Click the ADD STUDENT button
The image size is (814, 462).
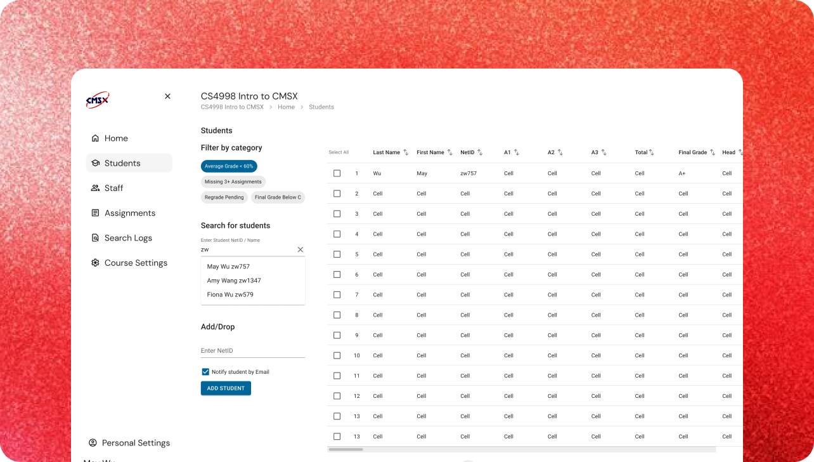(x=226, y=388)
